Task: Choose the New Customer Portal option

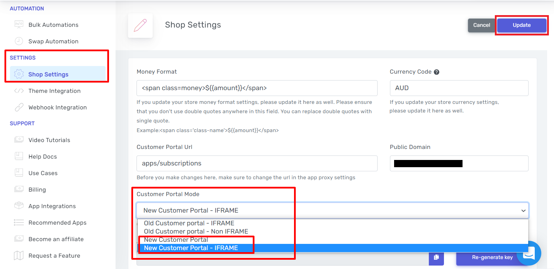Action: coord(333,240)
